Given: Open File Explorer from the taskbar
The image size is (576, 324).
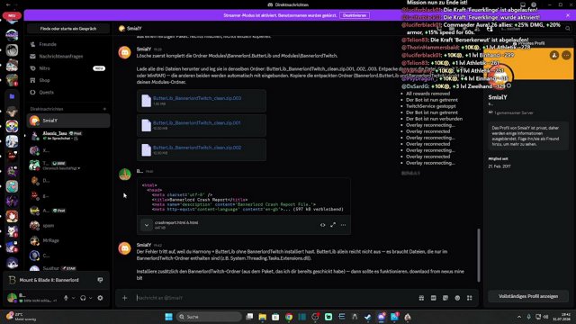Looking at the screenshot, I should 262,317.
